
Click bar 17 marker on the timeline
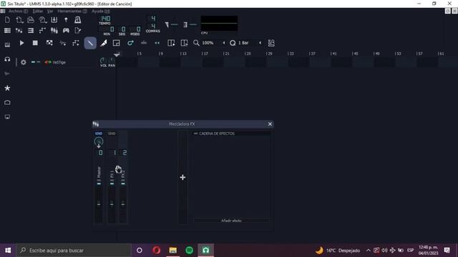click(205, 54)
